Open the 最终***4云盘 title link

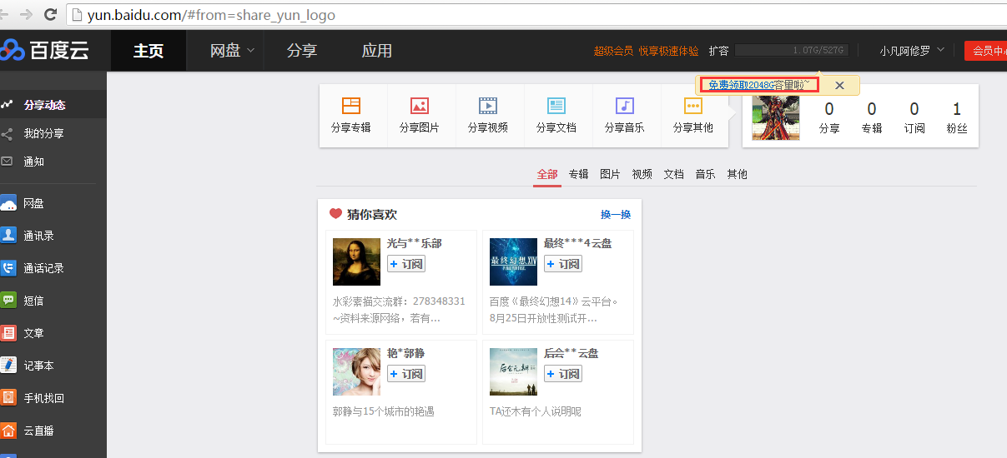tap(577, 243)
